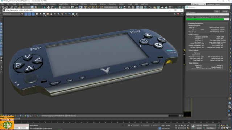Image resolution: width=232 pixels, height=130 pixels.
Task: Switch to RGB color icon in frame buffer
Action: click(22, 14)
